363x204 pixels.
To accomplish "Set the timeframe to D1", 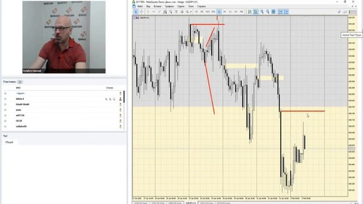I will click(230, 12).
